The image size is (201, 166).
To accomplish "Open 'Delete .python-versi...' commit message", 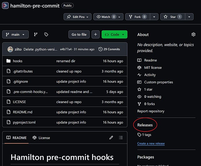I will 40,49.
